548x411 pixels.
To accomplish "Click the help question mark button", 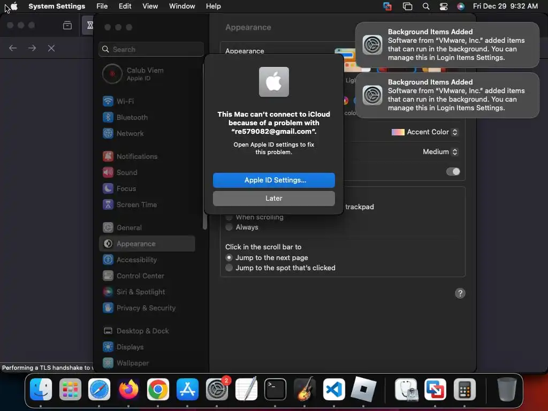I will (x=460, y=294).
